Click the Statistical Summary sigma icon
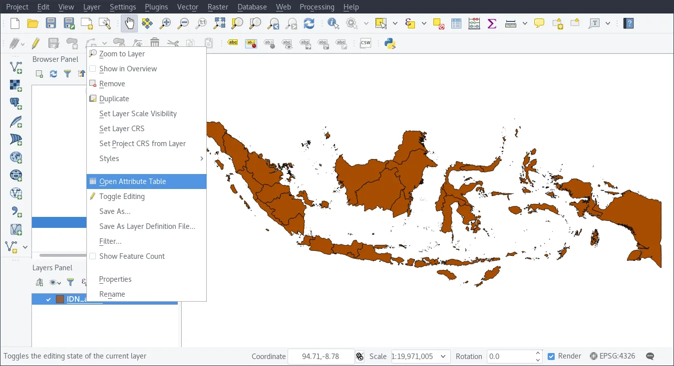Image resolution: width=674 pixels, height=366 pixels. (x=491, y=23)
